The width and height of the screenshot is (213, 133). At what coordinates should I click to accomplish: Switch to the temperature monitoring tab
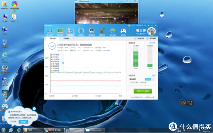53,39
